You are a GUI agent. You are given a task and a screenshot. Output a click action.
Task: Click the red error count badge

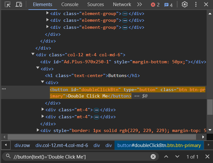pos(155,5)
